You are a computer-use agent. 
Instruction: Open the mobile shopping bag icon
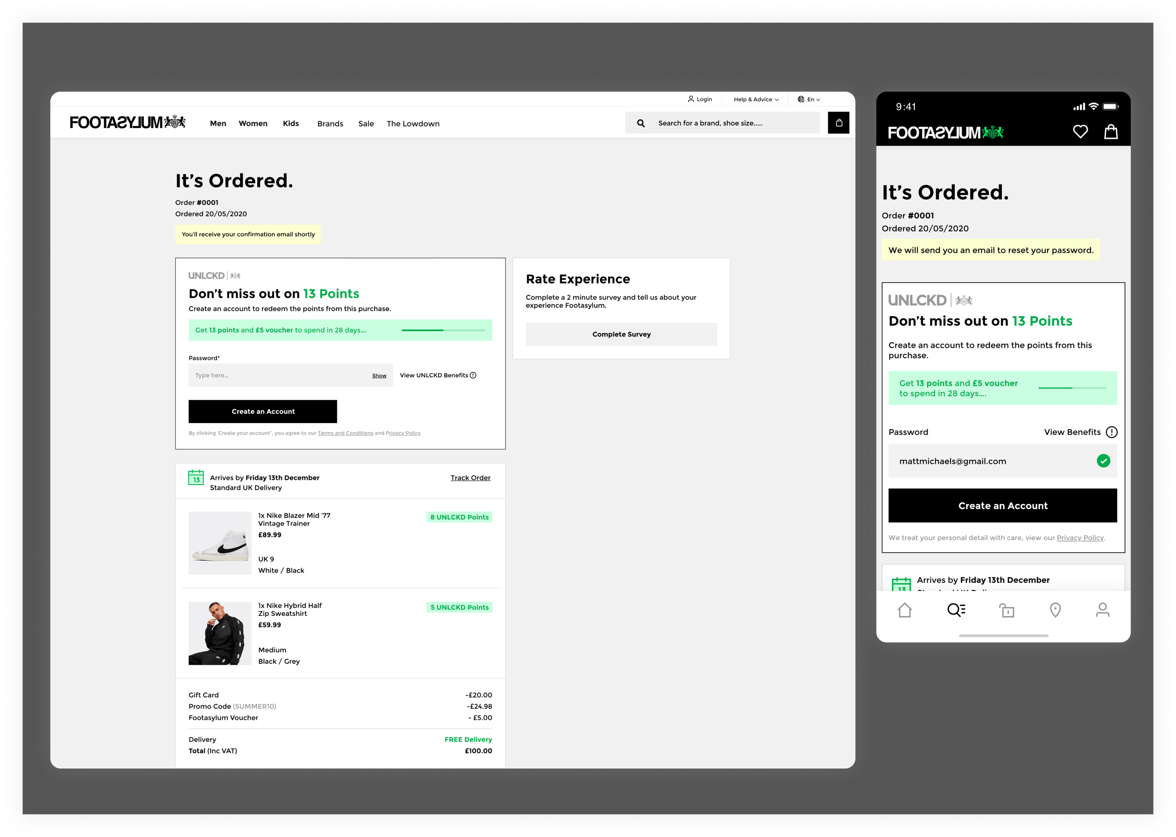point(1111,131)
